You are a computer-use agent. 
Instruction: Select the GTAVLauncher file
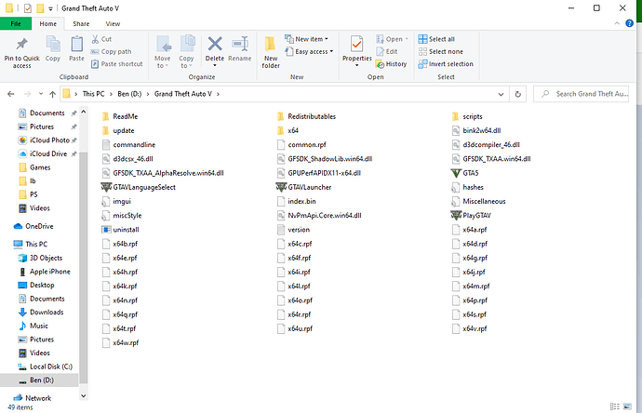304,187
